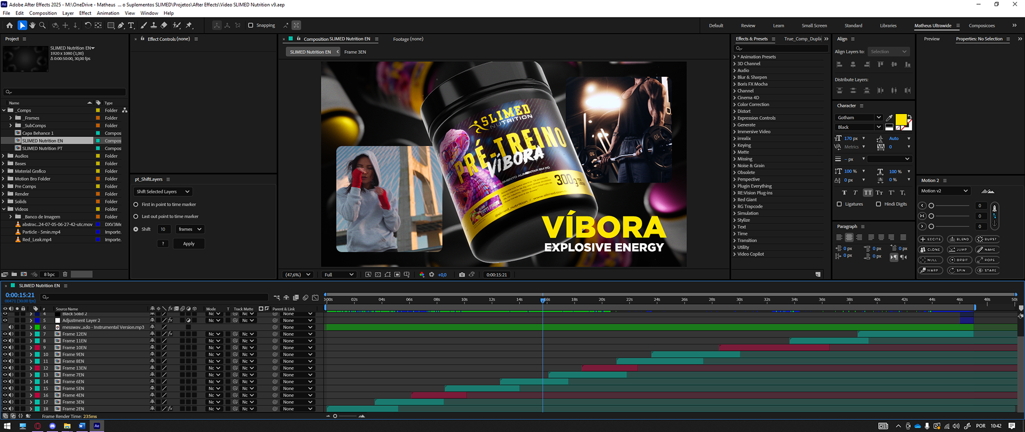Viewport: 1025px width, 432px height.
Task: Select the Pen tool
Action: tap(121, 25)
